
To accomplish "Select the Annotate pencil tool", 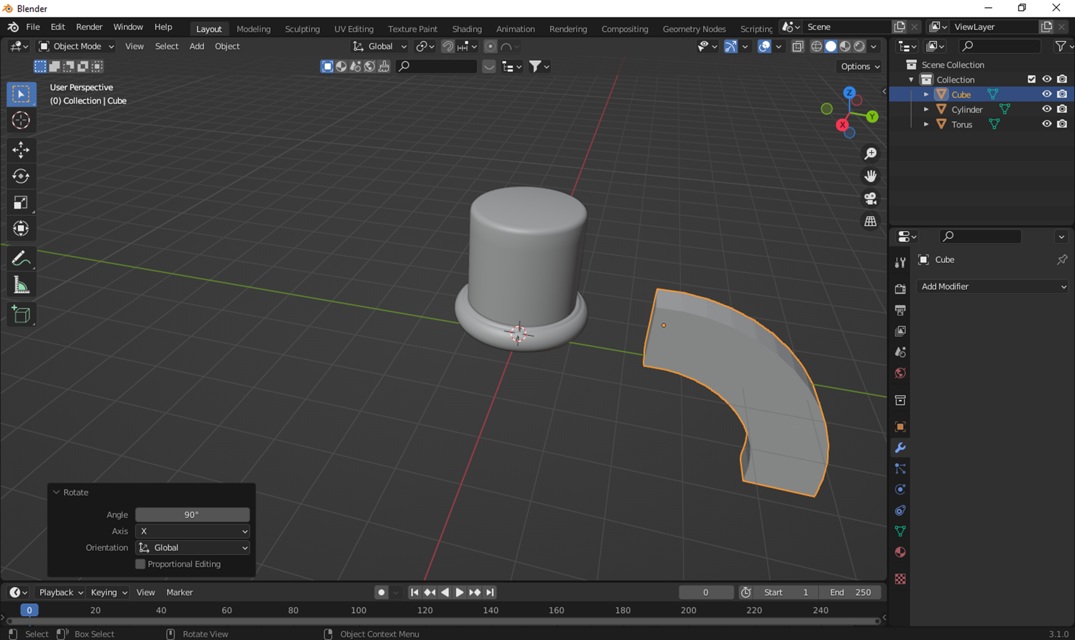I will coord(21,259).
